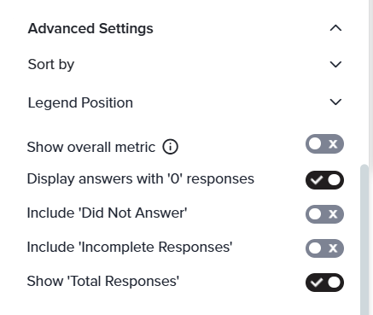Enable the Show overall metric switch
Screen dimensions: 373x315
click(x=324, y=143)
